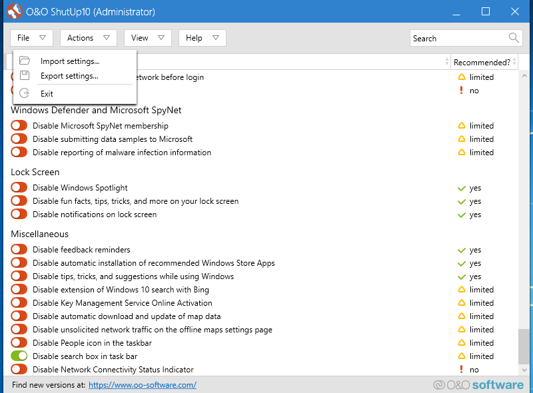This screenshot has height=393, width=533.
Task: Click the Lock Screen section heading
Action: (x=35, y=172)
